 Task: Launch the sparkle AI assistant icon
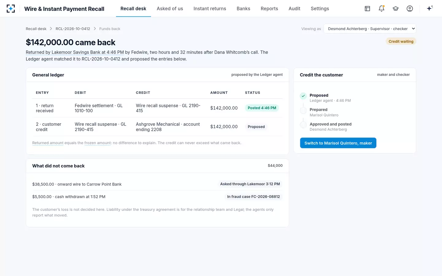[x=430, y=8]
